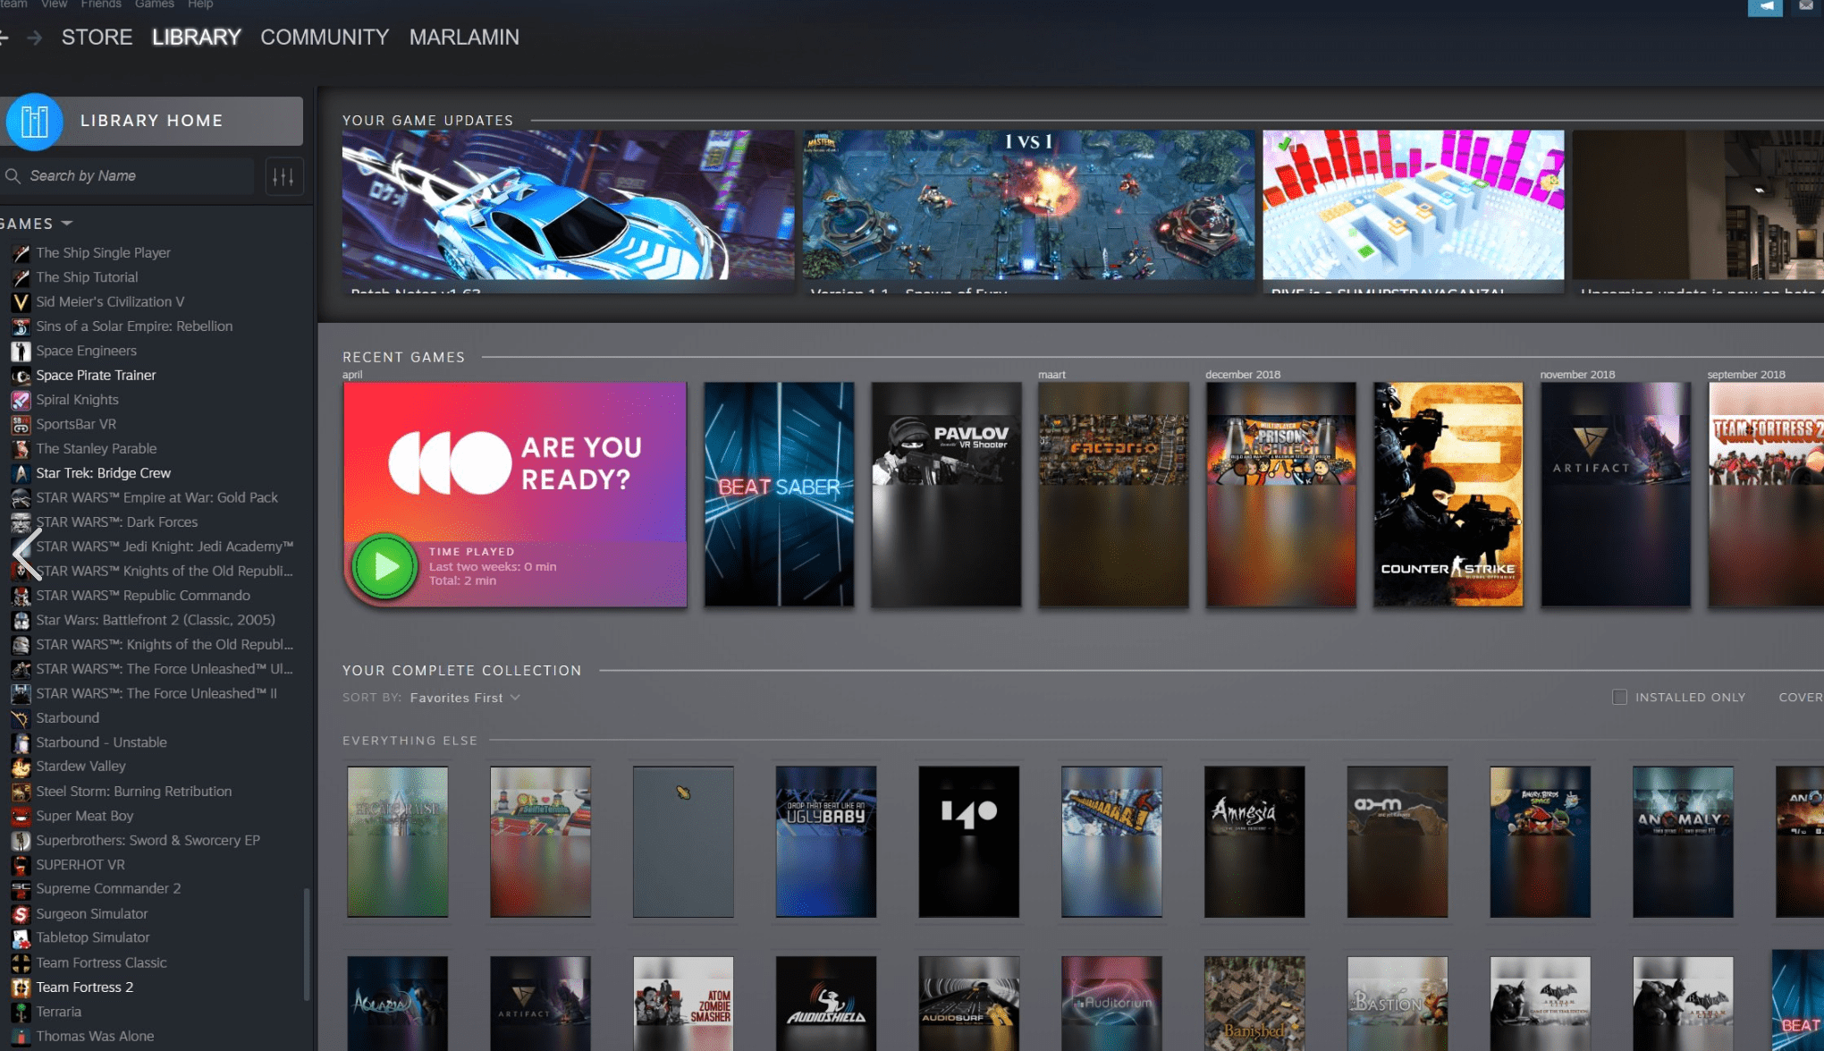This screenshot has height=1051, width=1824.
Task: Click the Terraria game icon
Action: click(21, 1012)
